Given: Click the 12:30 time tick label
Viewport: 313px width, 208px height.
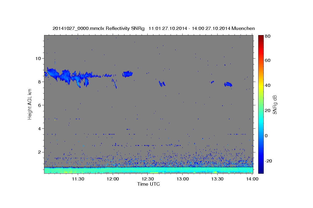Looking at the screenshot, I should [x=148, y=179].
